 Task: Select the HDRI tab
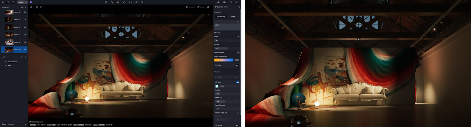(233, 17)
